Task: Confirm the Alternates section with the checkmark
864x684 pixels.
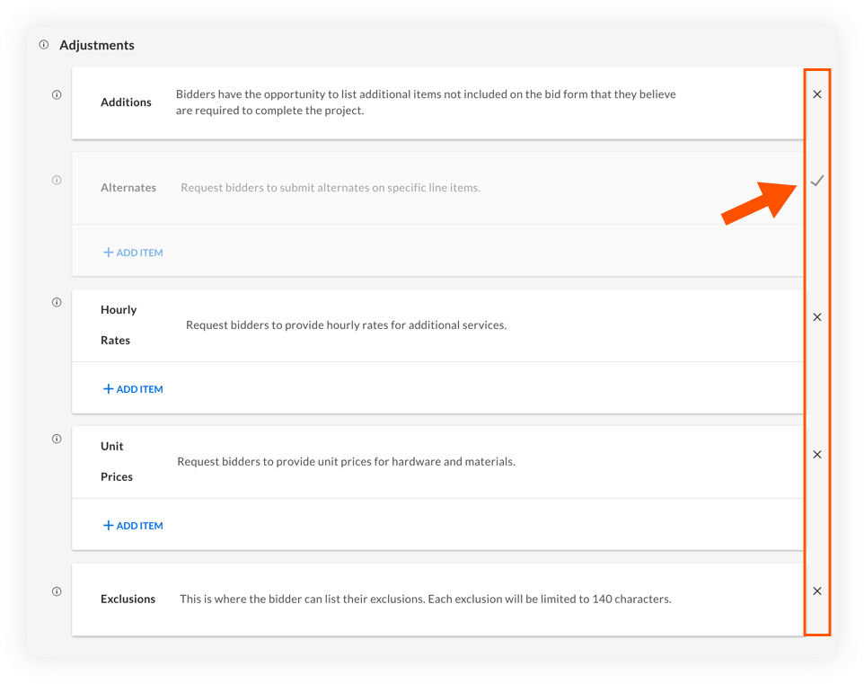Action: coord(816,181)
